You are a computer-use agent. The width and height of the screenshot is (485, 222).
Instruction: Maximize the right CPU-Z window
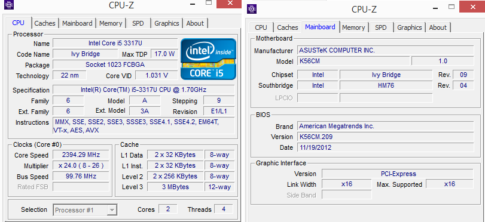pos(452,6)
